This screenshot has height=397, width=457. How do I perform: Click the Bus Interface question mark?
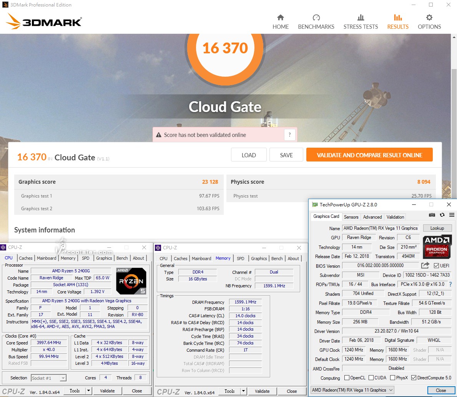pyautogui.click(x=450, y=284)
